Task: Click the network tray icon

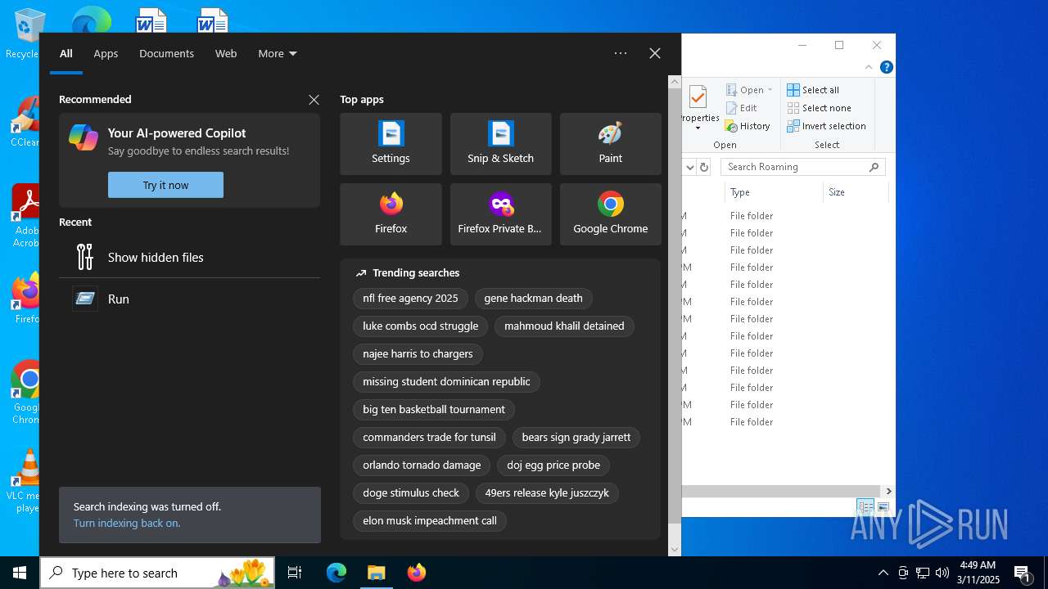Action: (x=923, y=573)
